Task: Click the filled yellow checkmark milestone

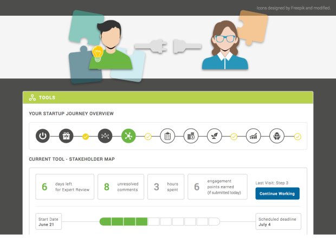Action: click(x=86, y=136)
